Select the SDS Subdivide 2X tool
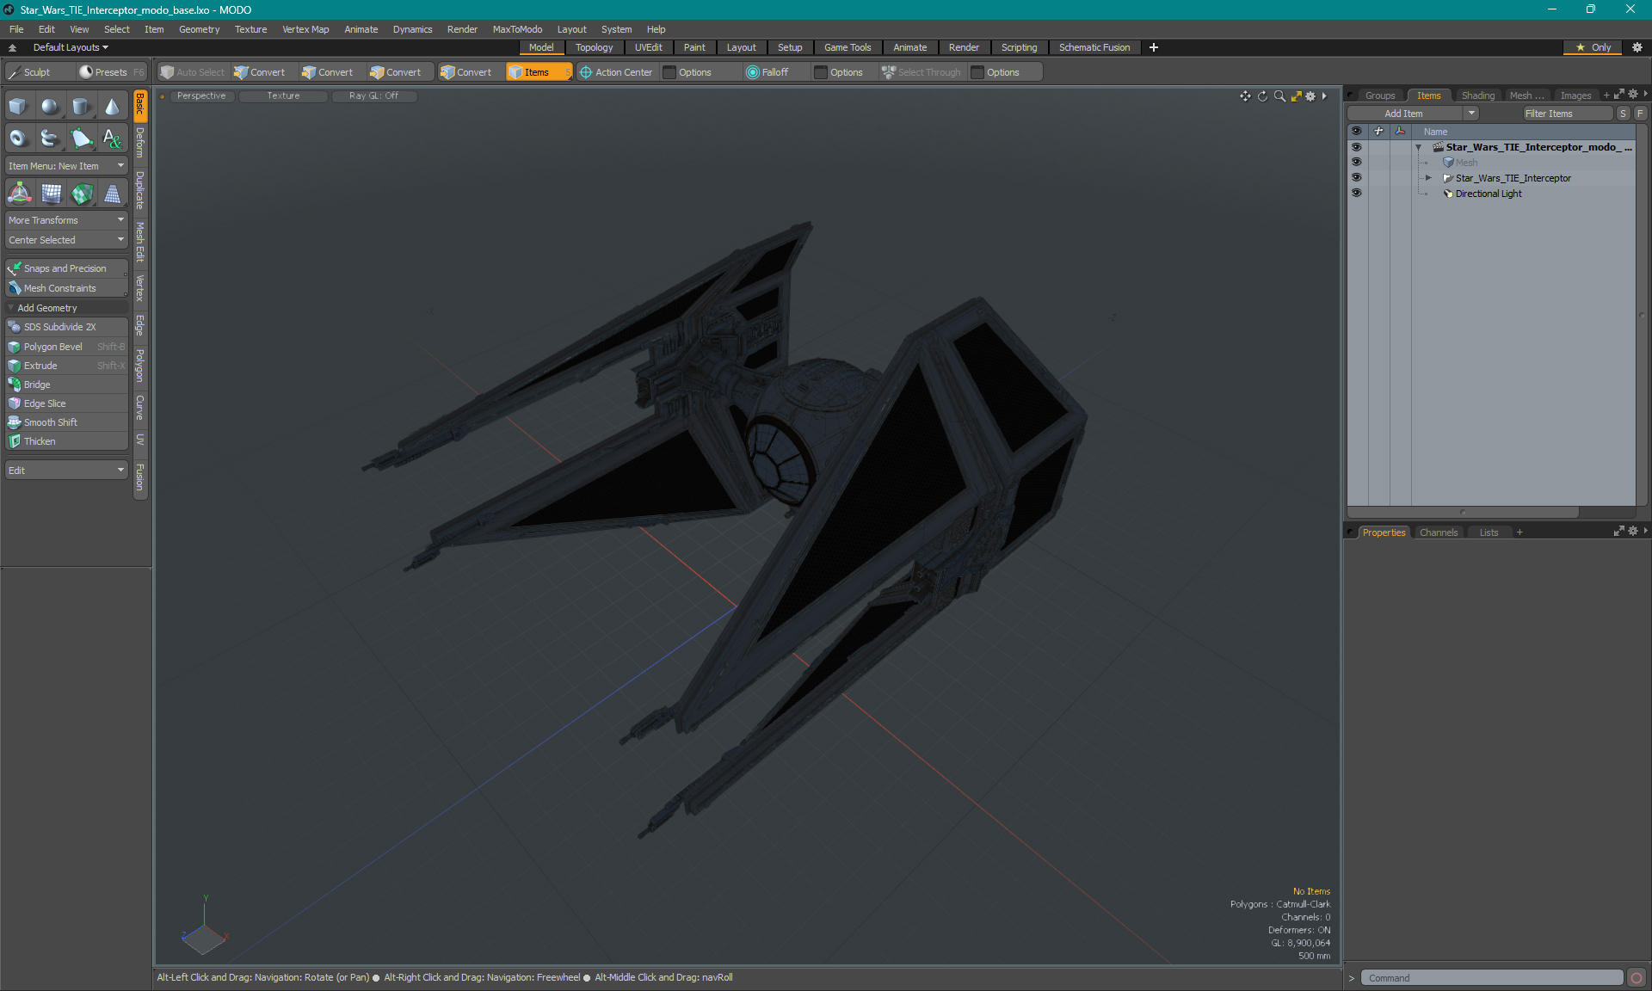 point(67,327)
